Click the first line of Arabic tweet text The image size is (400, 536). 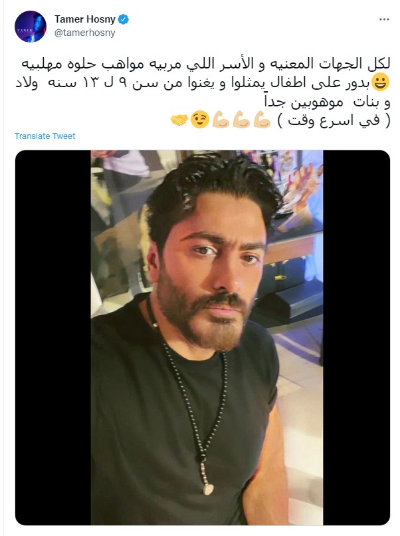[206, 65]
